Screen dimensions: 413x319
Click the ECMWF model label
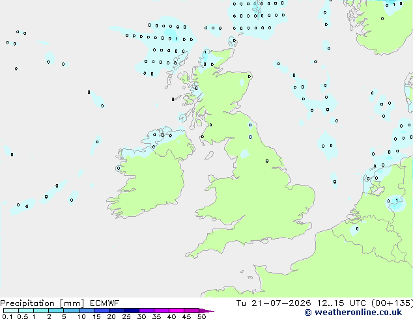click(105, 303)
